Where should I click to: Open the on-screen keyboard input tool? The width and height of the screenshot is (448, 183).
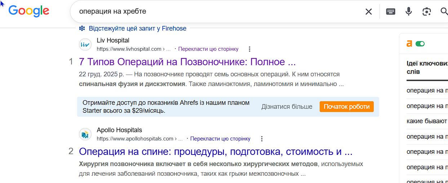coord(391,12)
